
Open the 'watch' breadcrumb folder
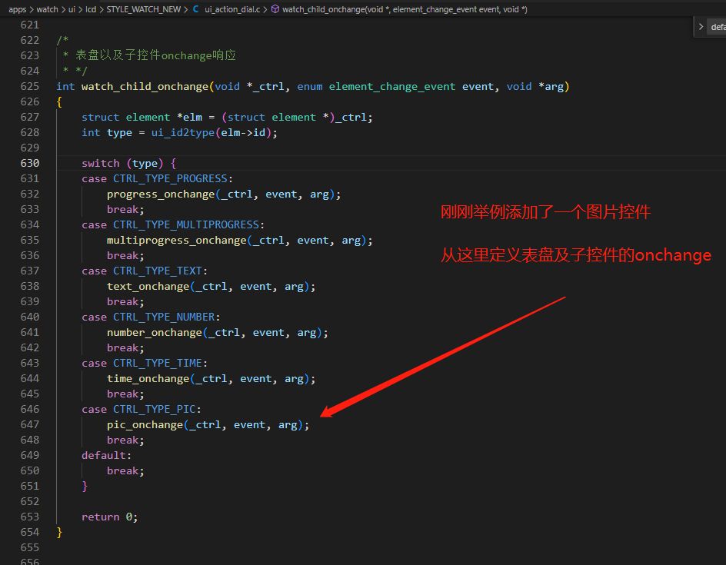tap(47, 9)
